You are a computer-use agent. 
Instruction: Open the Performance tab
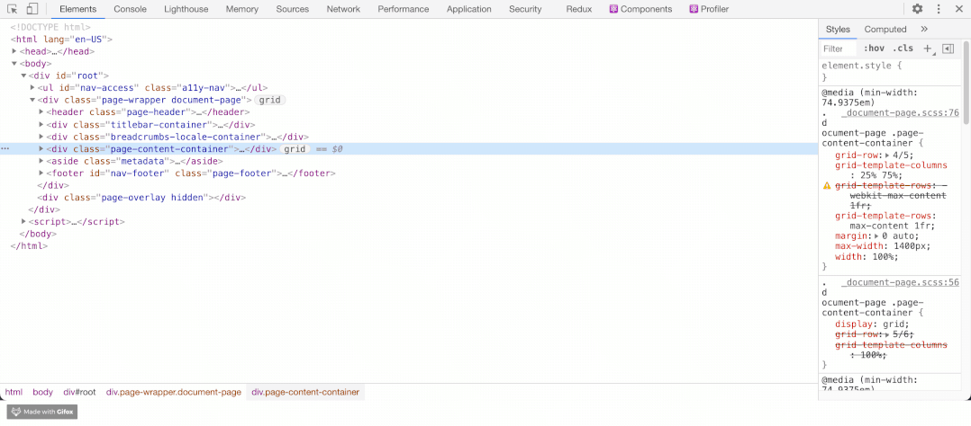(x=404, y=9)
